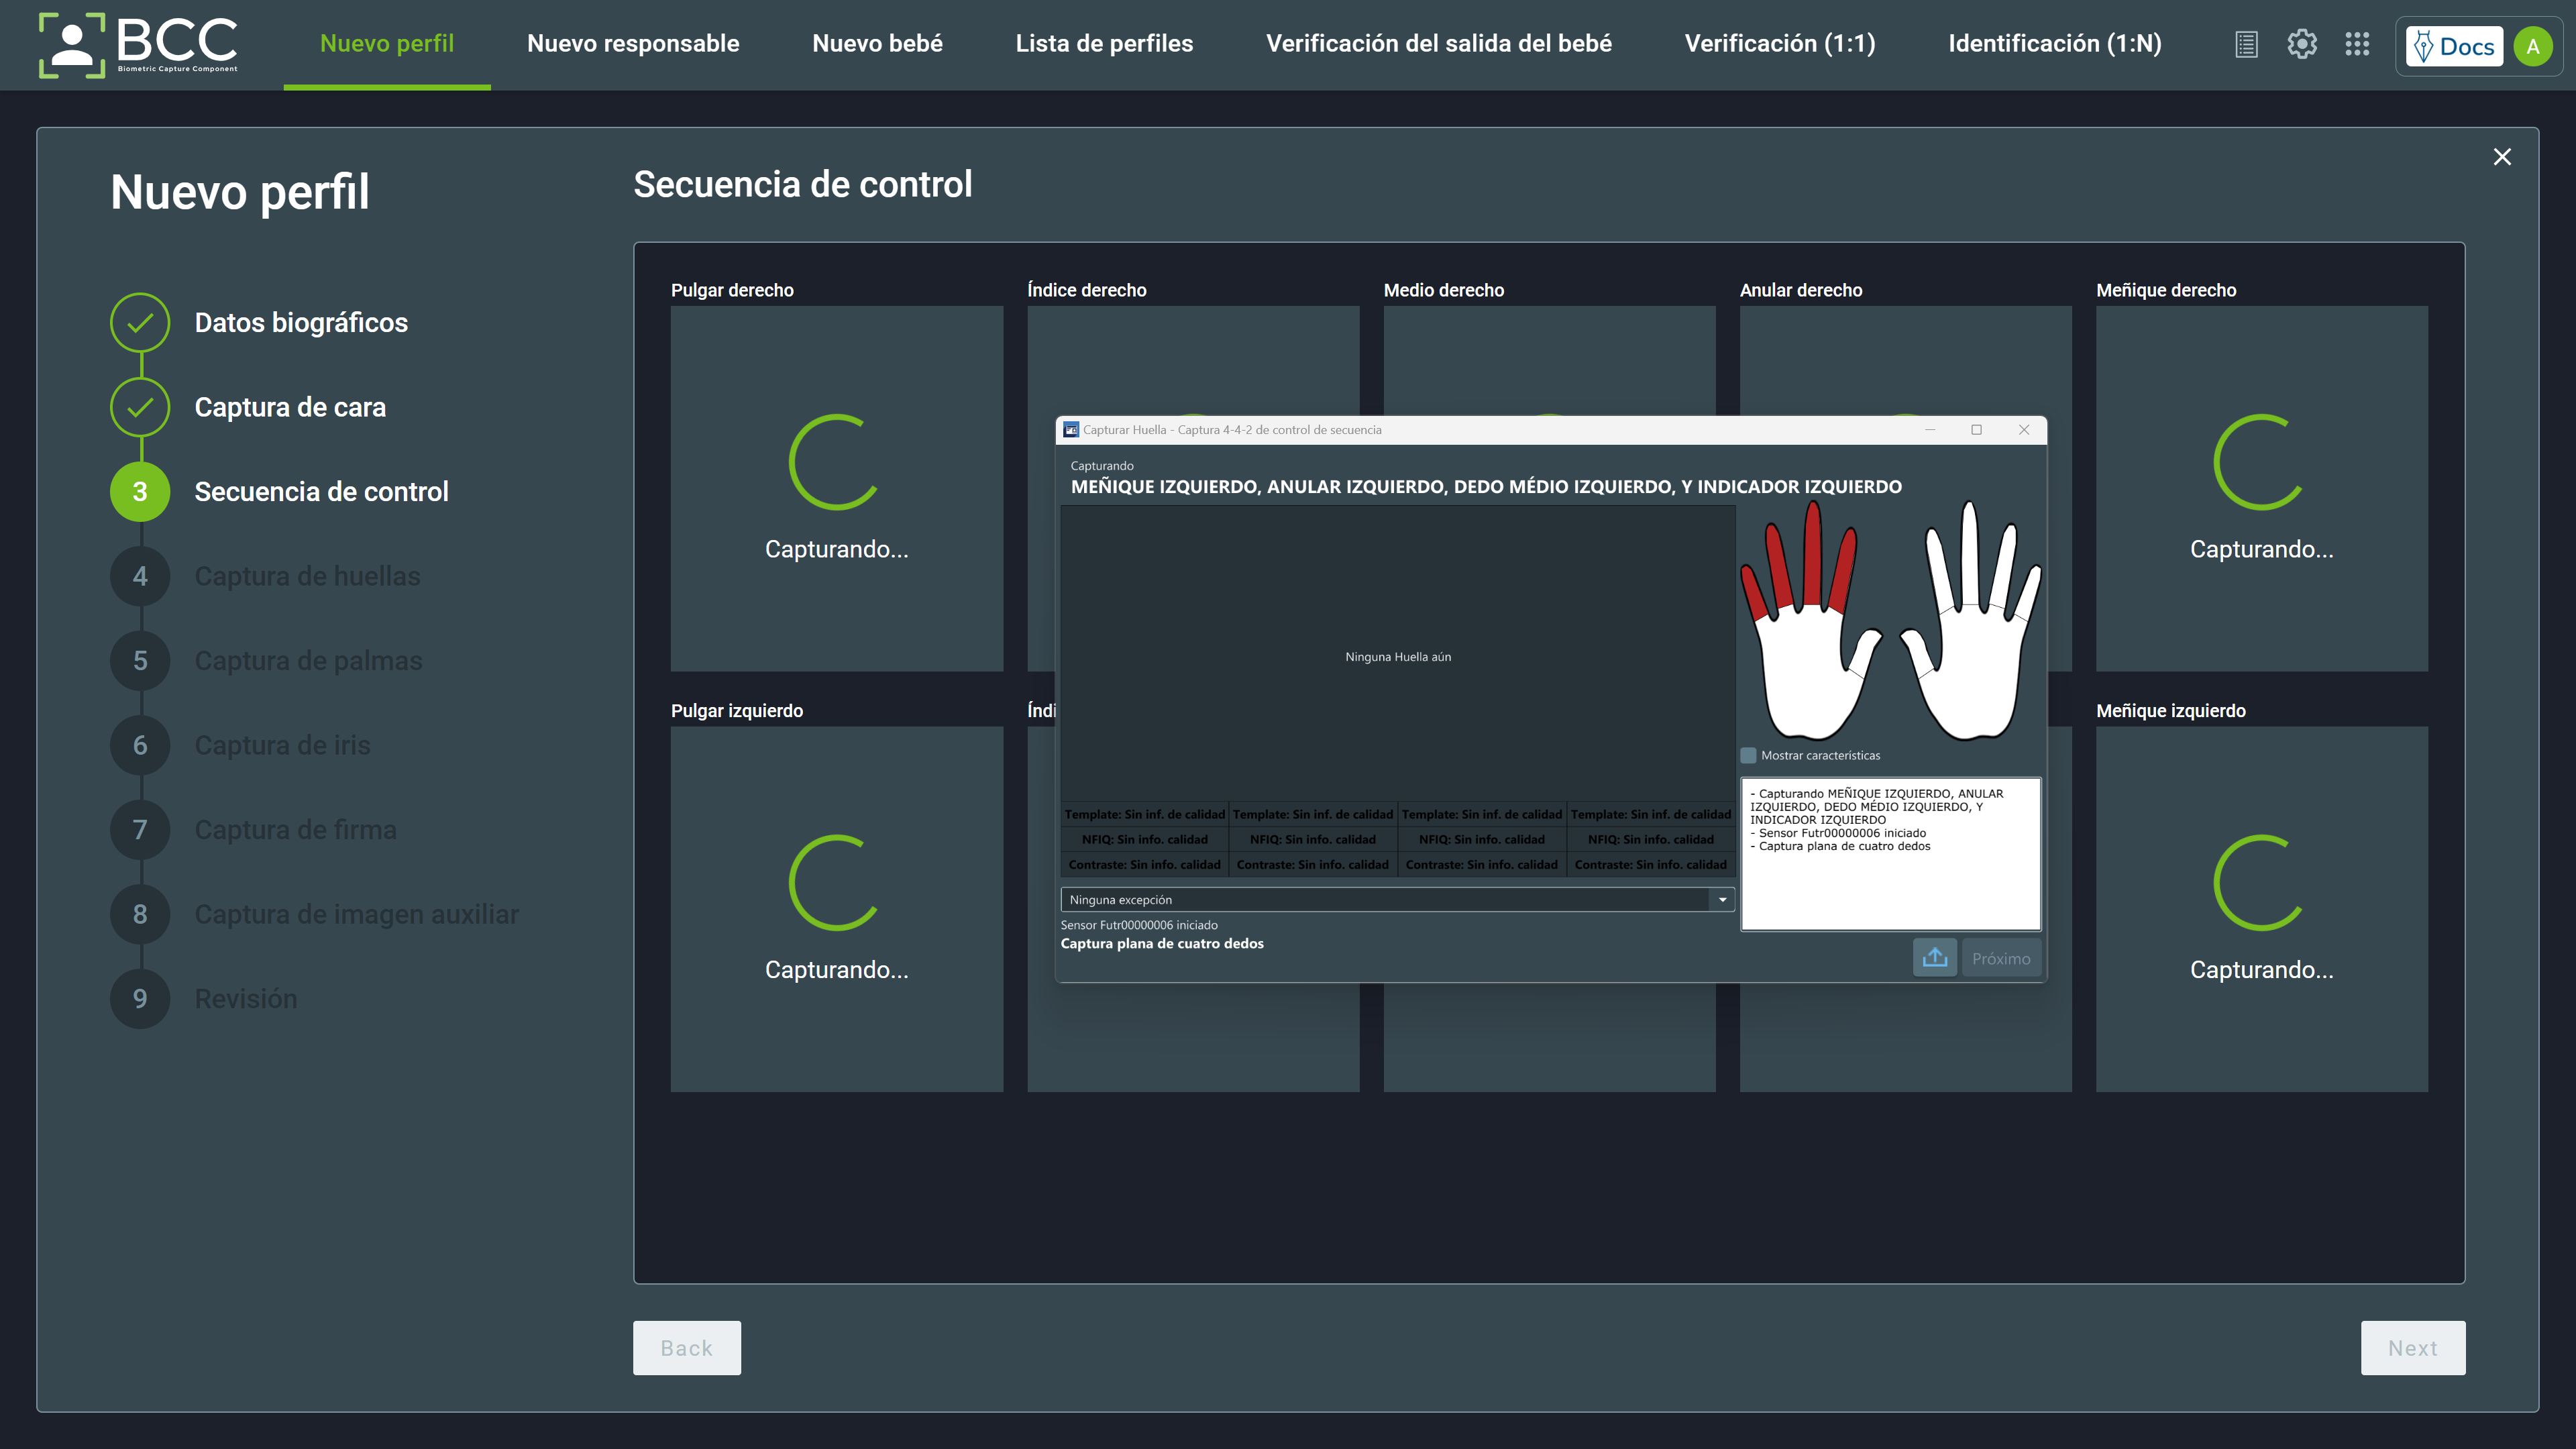2576x1449 pixels.
Task: Select Captura de iris step label
Action: pyautogui.click(x=282, y=745)
